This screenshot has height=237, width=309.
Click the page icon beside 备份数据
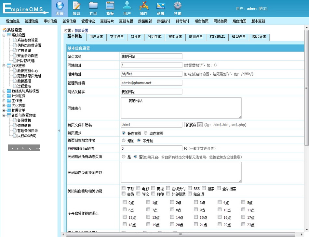point(15,120)
